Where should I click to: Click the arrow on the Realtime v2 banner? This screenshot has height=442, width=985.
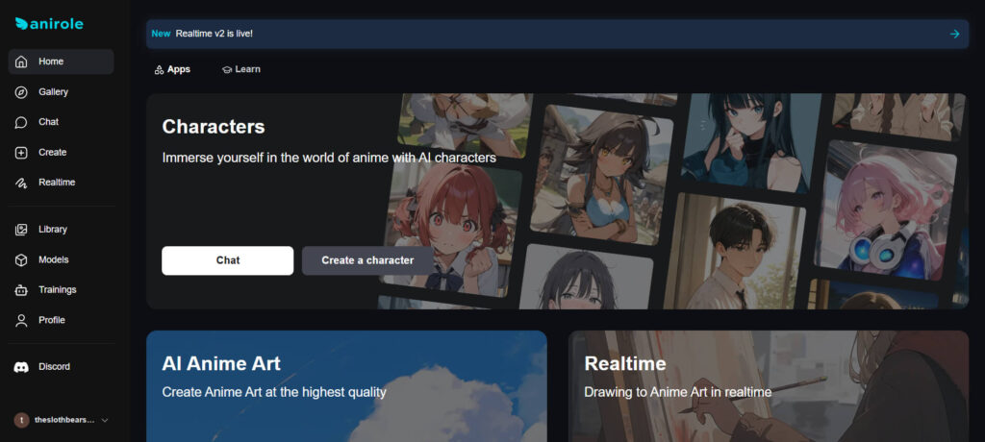coord(955,34)
